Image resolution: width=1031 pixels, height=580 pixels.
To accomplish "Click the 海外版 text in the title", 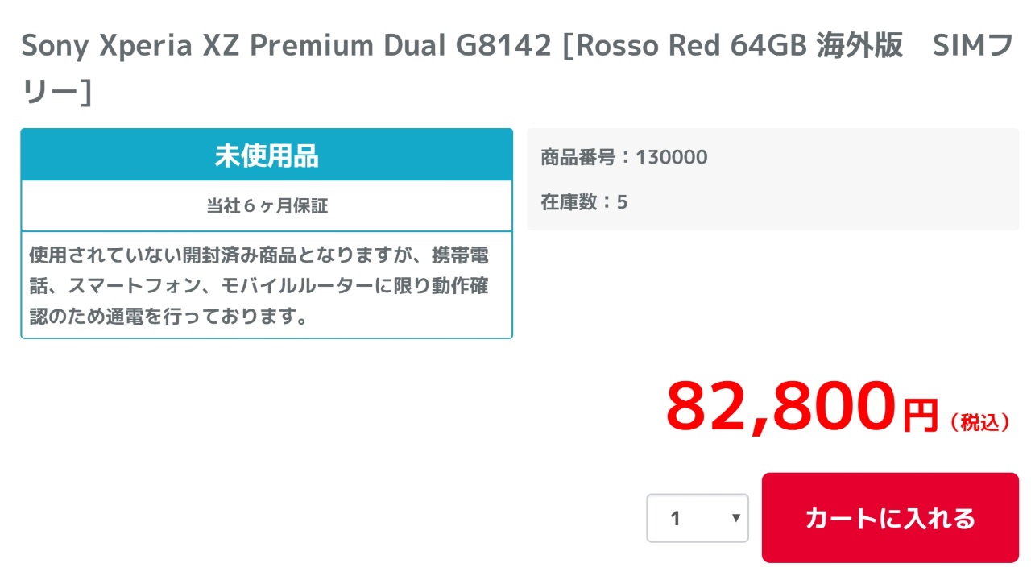I will [x=859, y=47].
